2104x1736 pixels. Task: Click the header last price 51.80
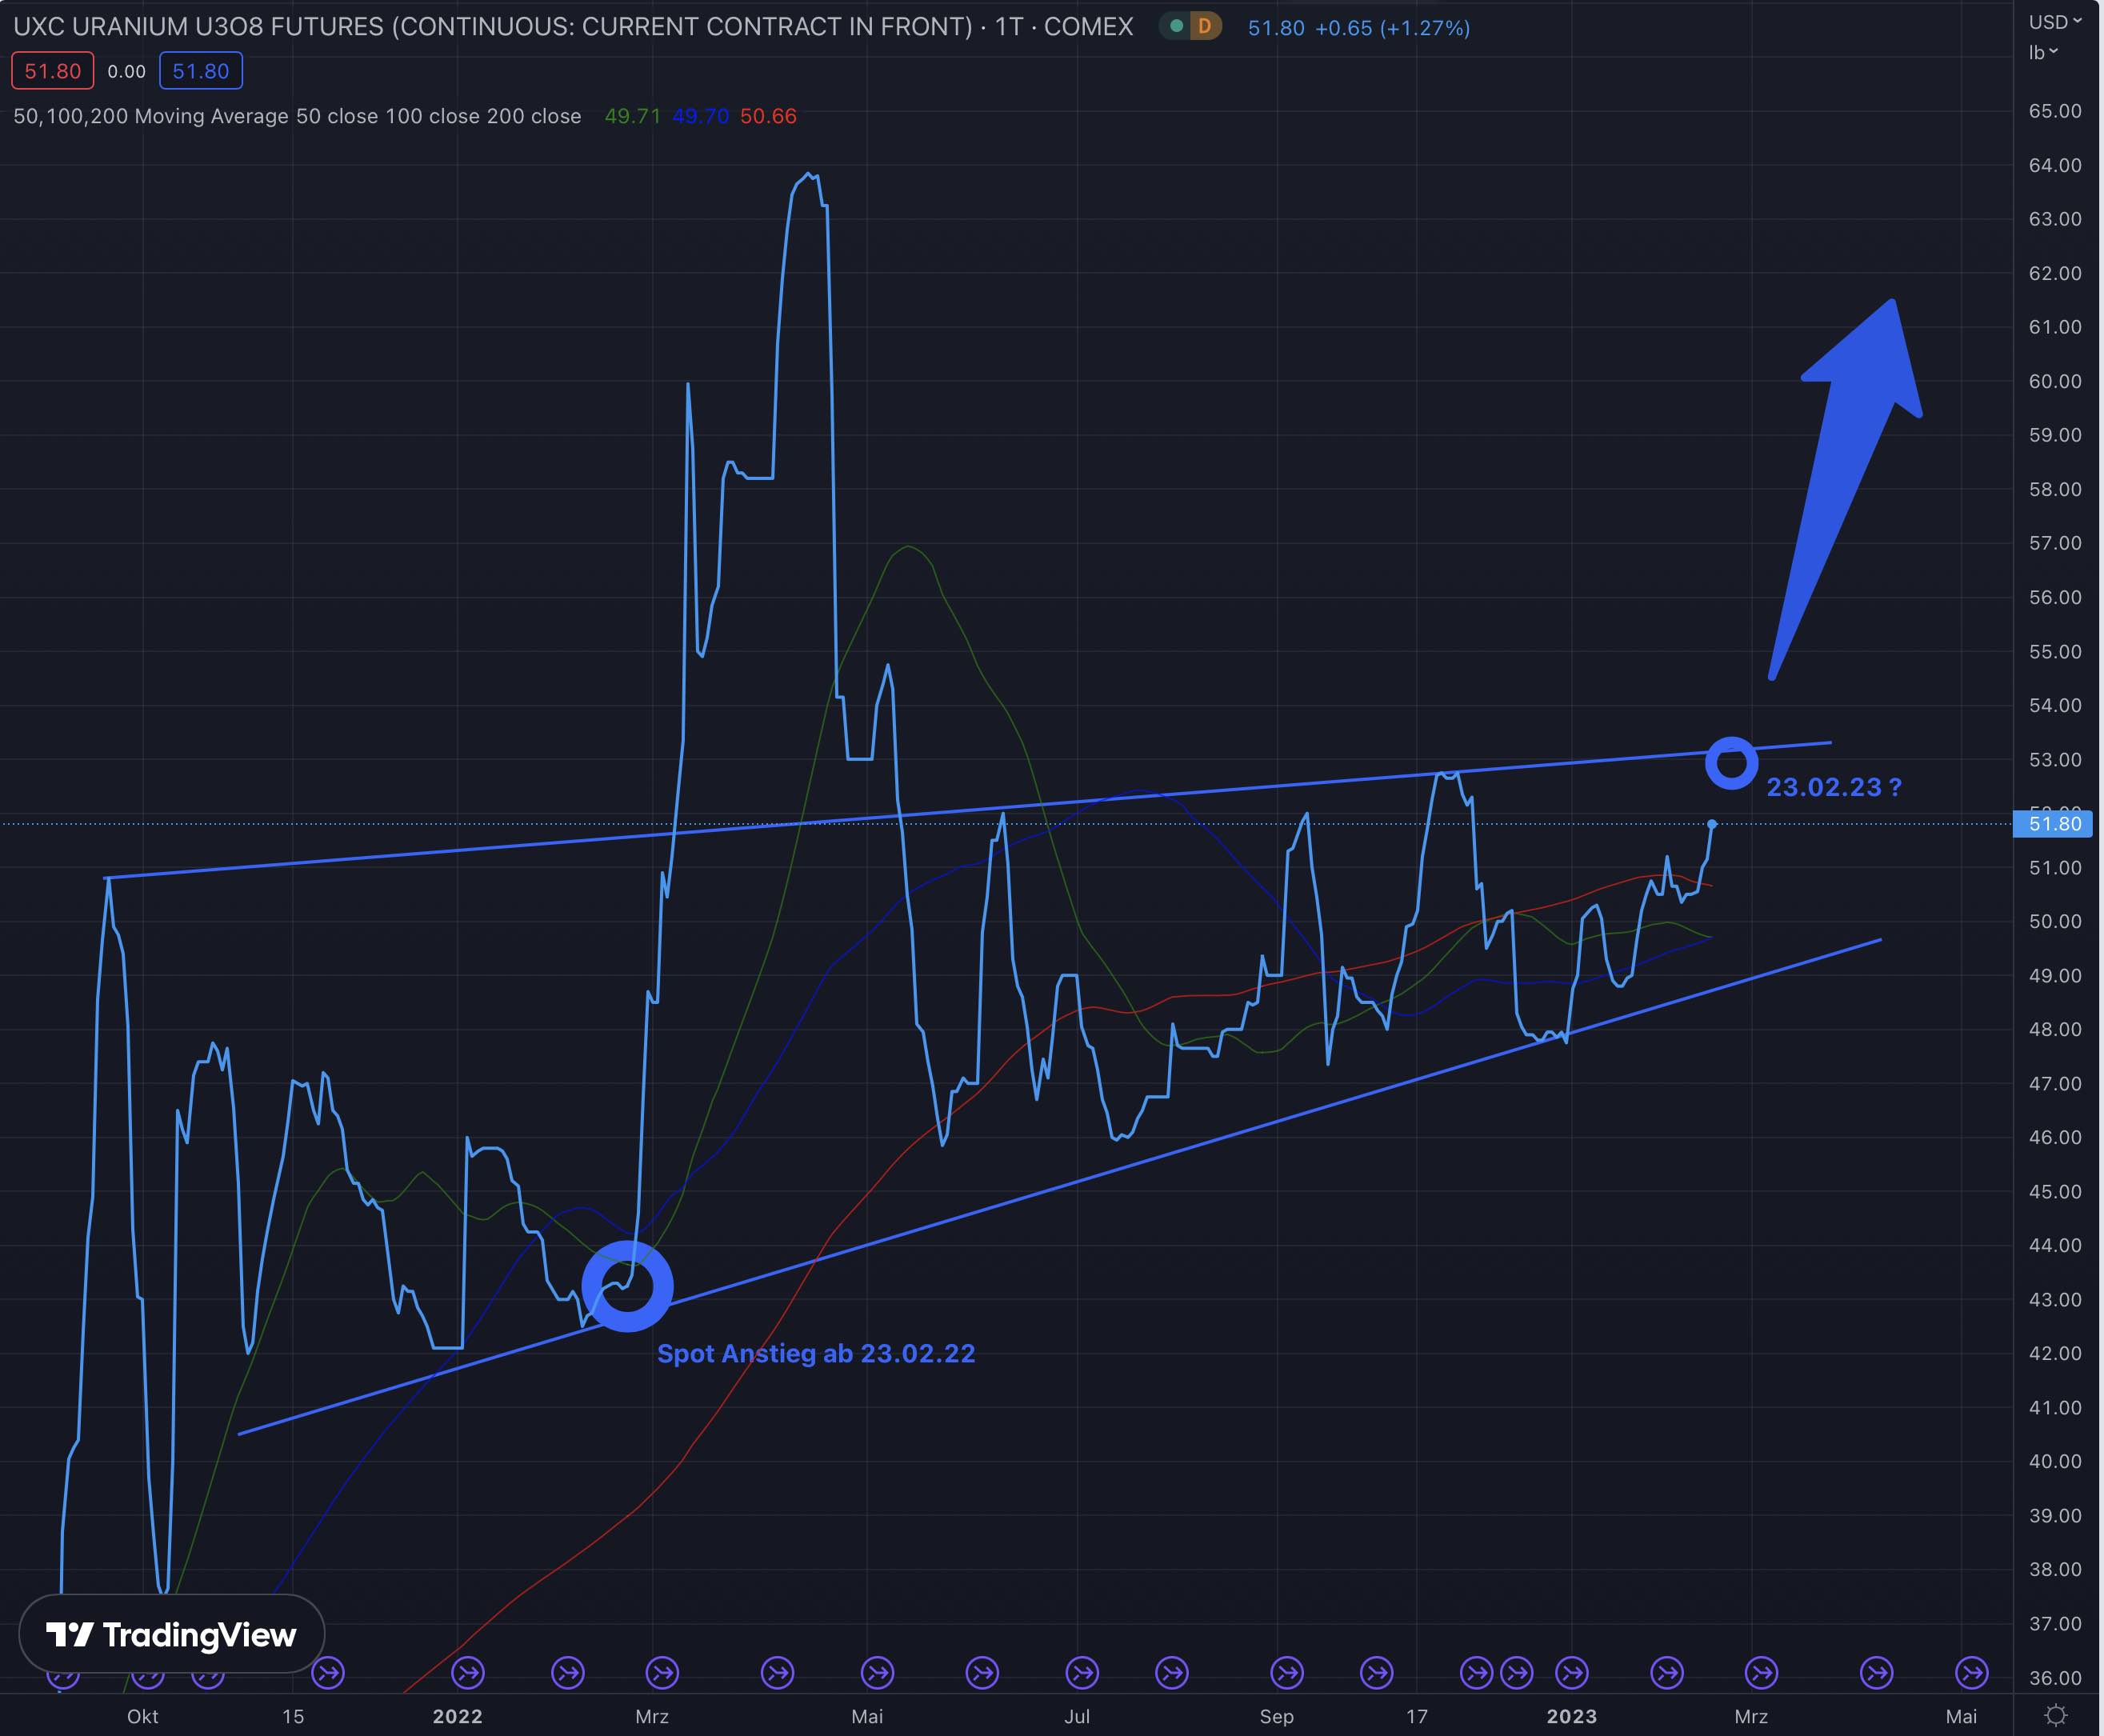[1276, 28]
